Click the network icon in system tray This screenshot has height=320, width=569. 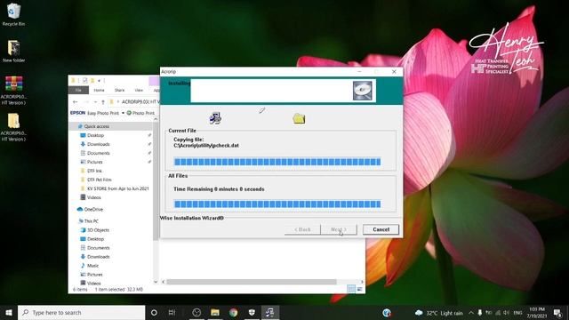498,313
